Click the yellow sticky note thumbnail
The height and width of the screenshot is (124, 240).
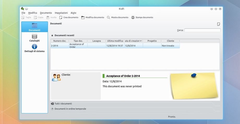194,86
